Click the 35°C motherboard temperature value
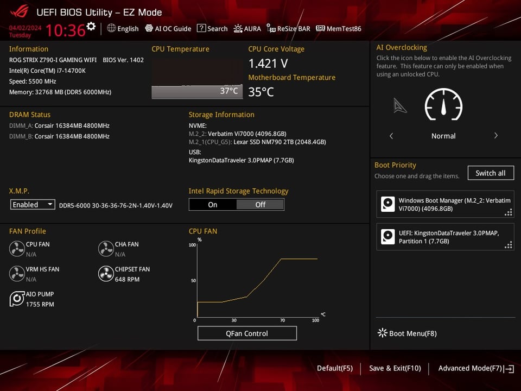 (x=261, y=92)
